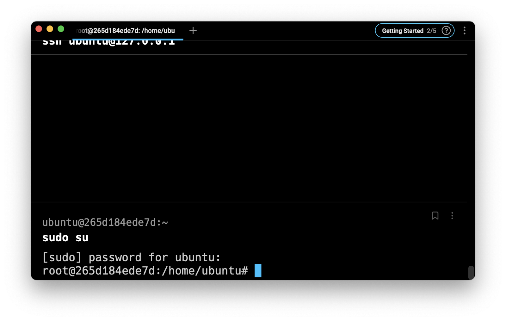Open the window's top-right three-dot menu
This screenshot has width=506, height=321.
coord(464,31)
